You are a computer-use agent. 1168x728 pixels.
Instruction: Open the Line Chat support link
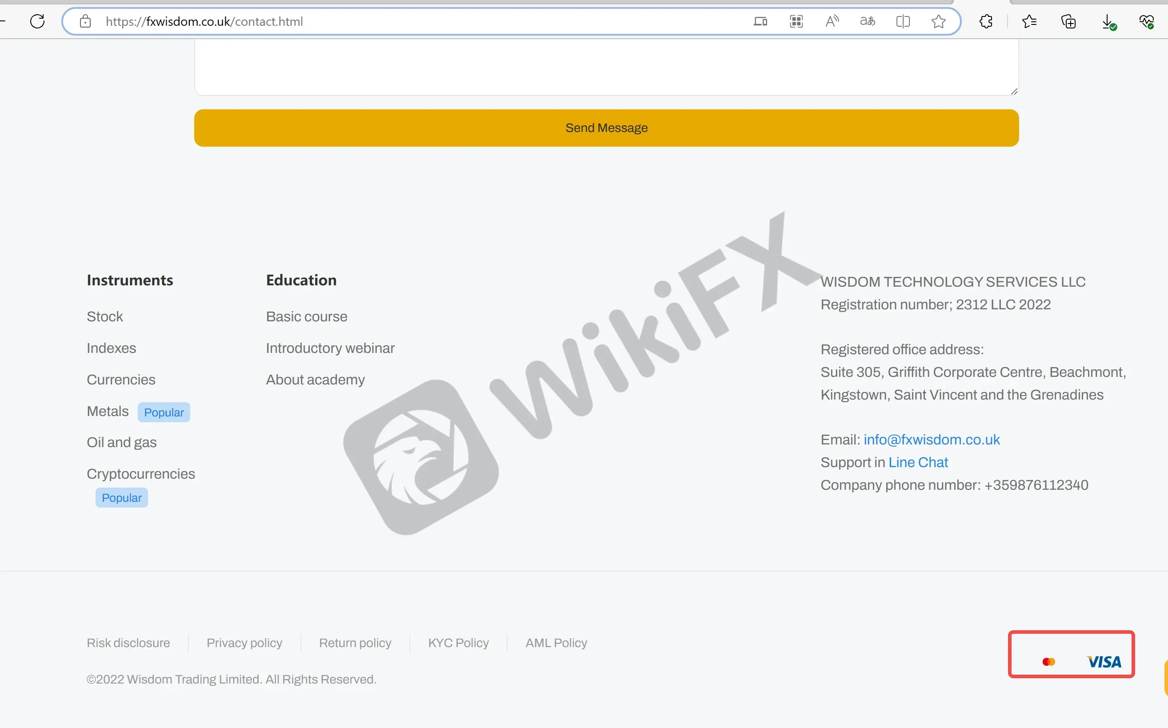(x=918, y=462)
